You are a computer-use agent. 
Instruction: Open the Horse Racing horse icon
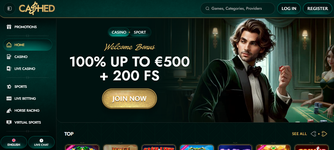point(9,111)
